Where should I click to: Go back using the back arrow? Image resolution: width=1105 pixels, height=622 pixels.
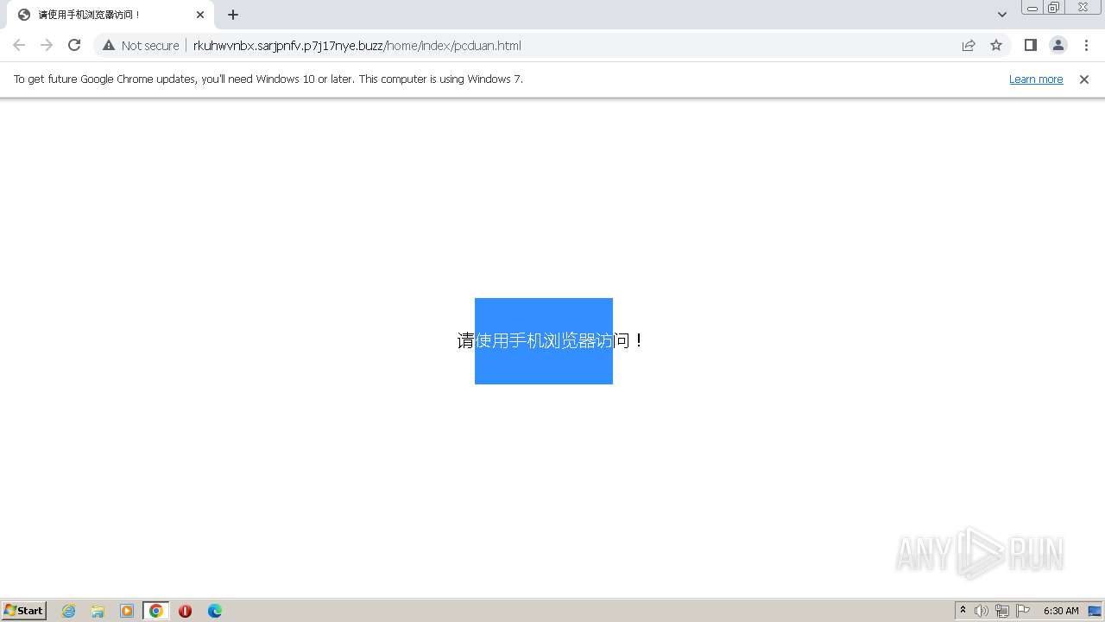coord(19,45)
